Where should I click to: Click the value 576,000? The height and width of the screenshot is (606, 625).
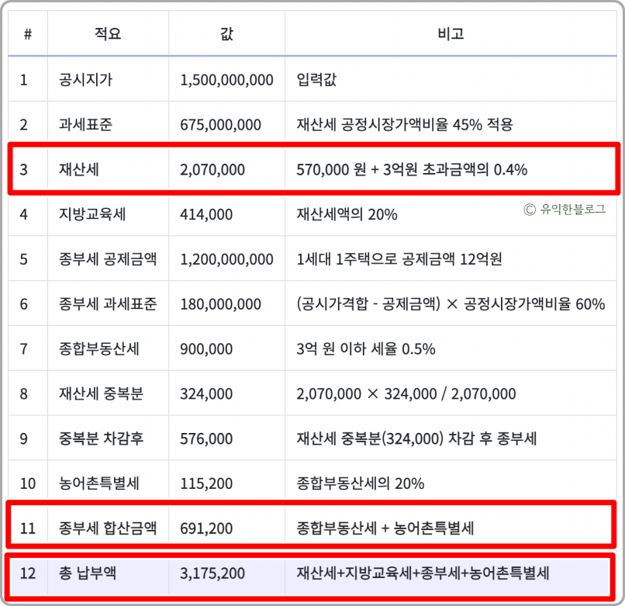point(206,439)
